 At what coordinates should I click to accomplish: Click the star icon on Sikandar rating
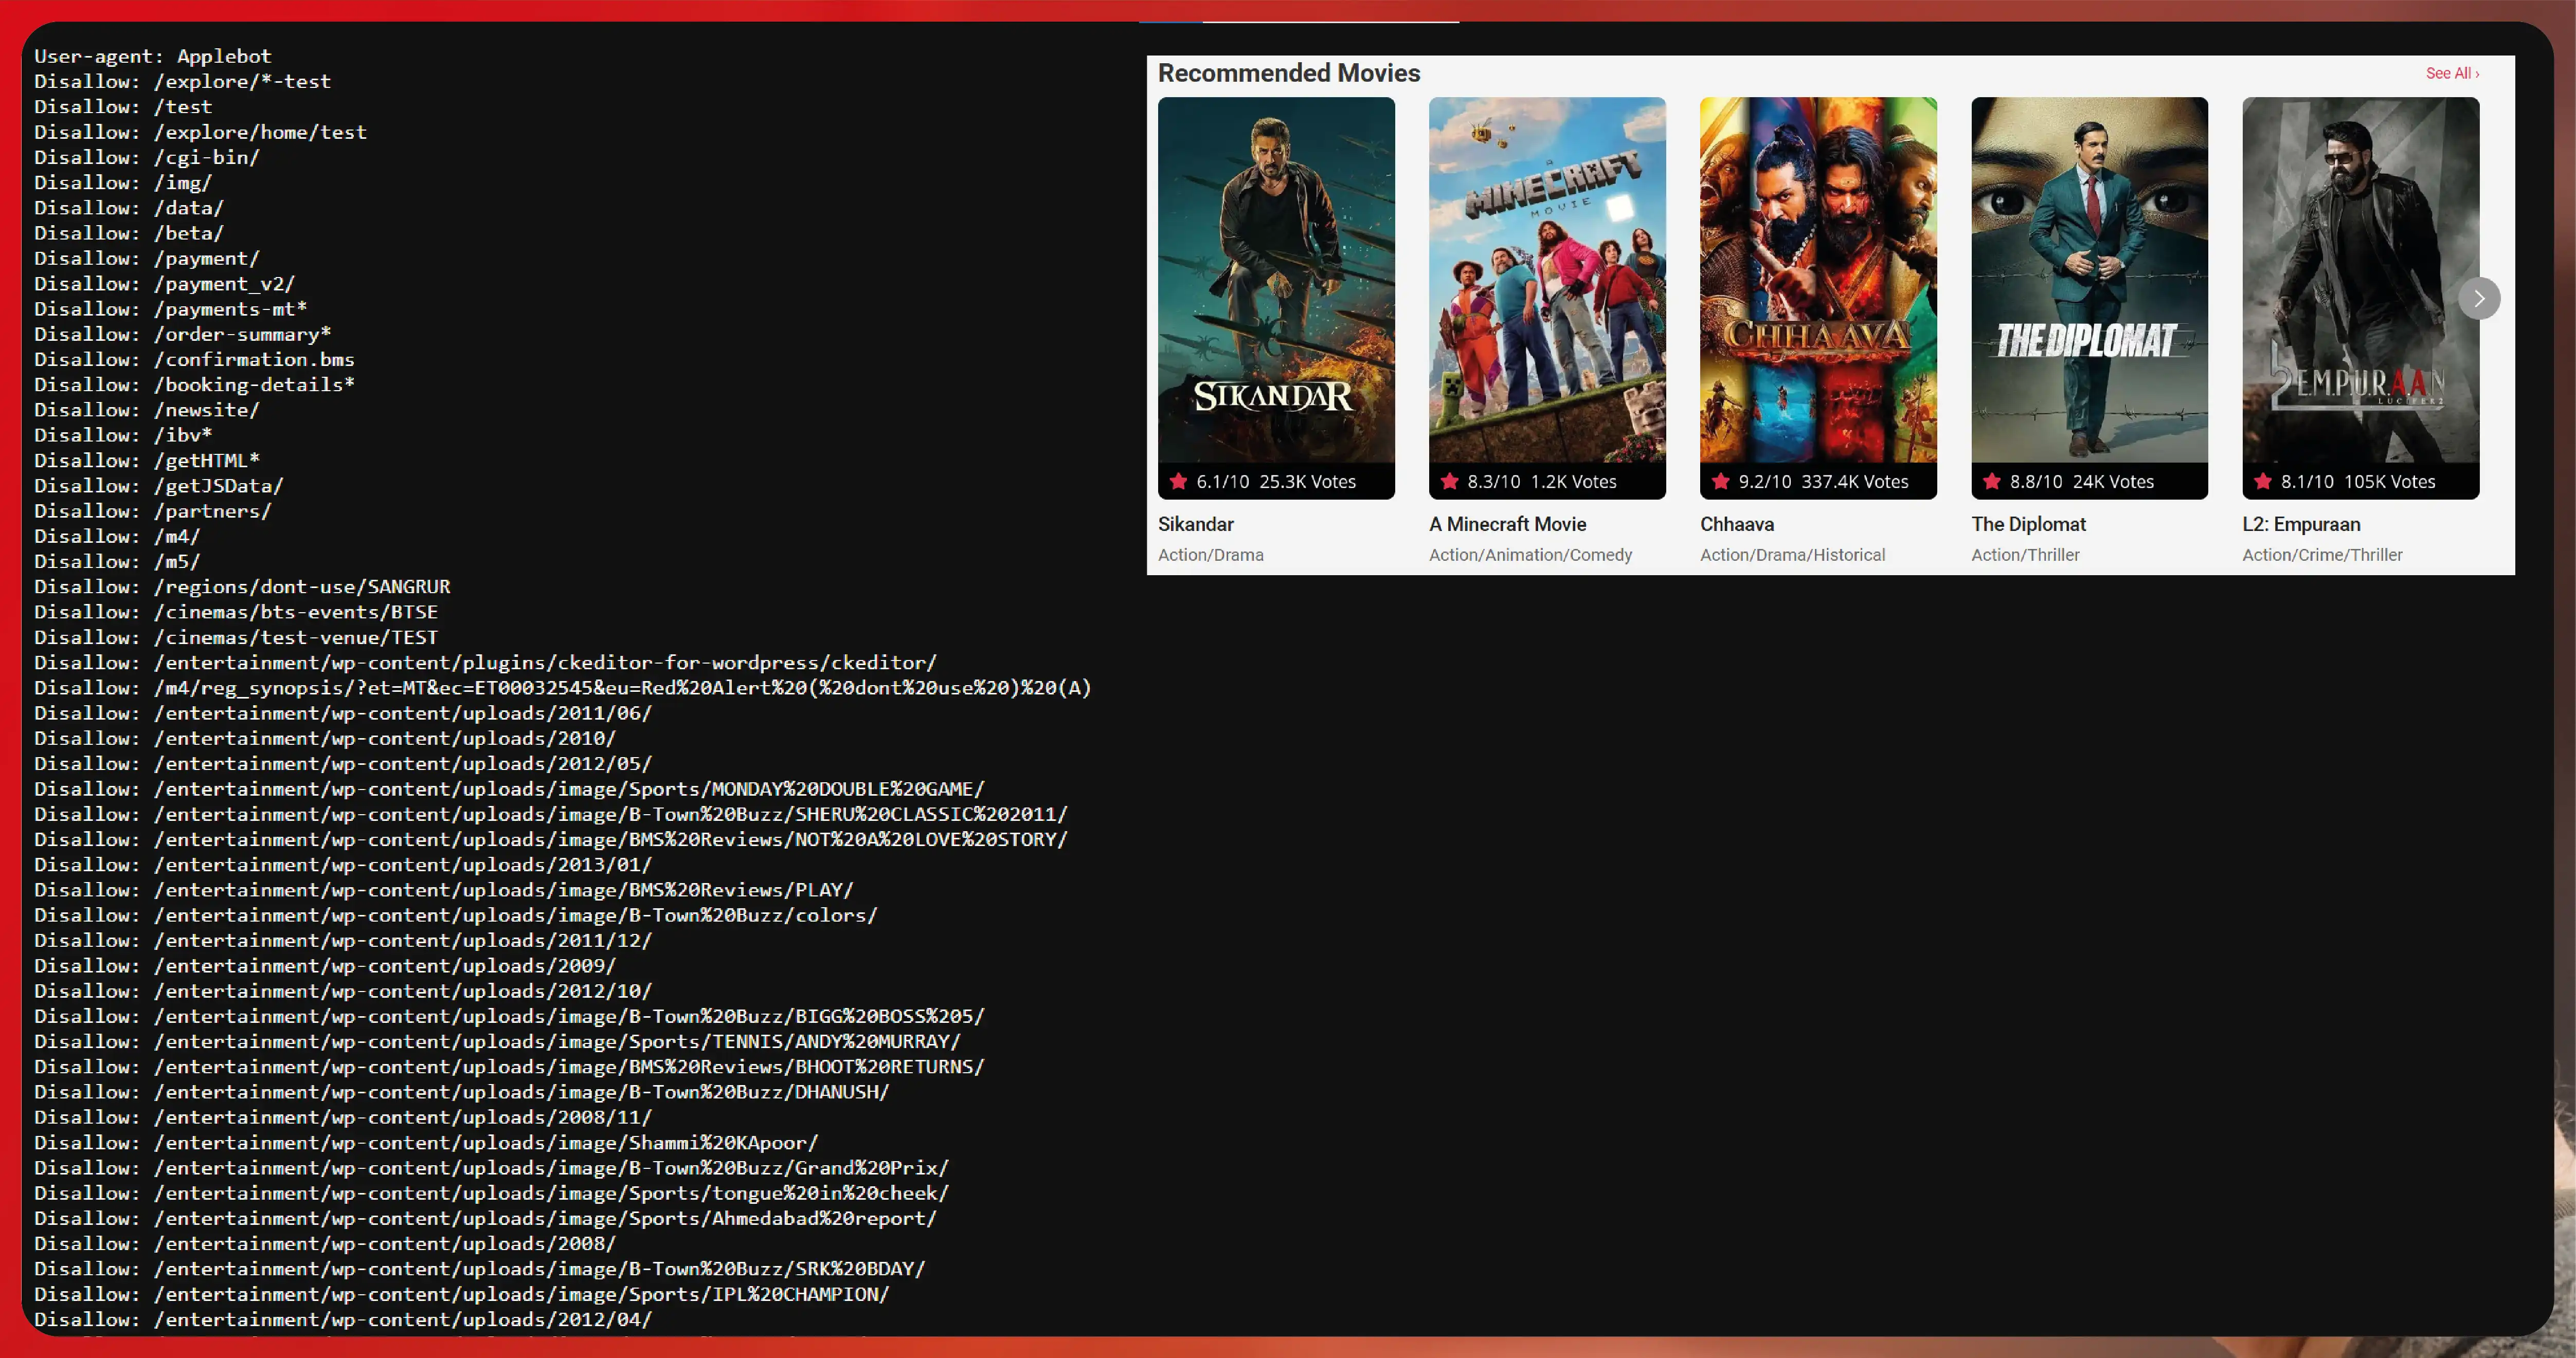tap(1178, 481)
